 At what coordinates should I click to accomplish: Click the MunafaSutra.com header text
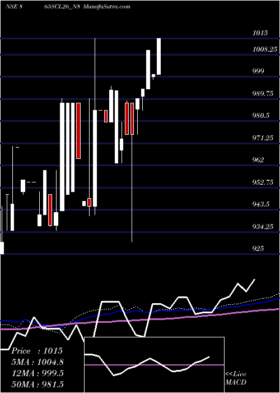tap(106, 7)
